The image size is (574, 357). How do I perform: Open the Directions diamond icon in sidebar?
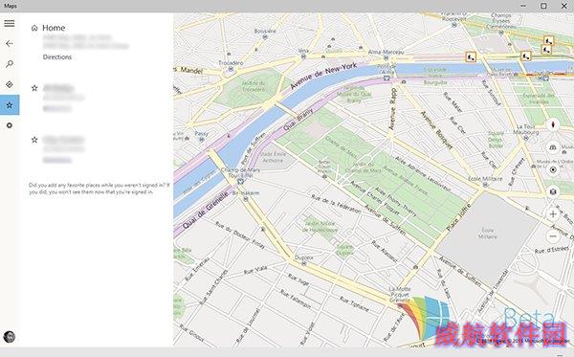point(10,84)
